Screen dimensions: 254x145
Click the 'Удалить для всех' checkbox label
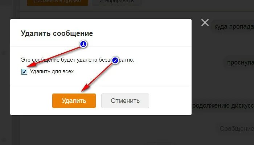tap(52, 71)
